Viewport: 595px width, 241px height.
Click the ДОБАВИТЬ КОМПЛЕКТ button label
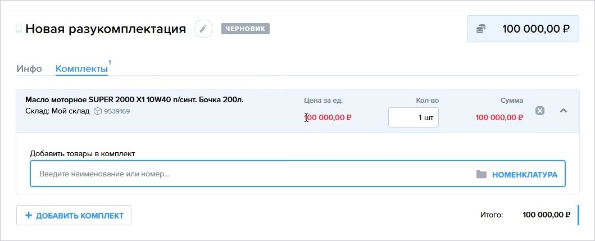80,216
